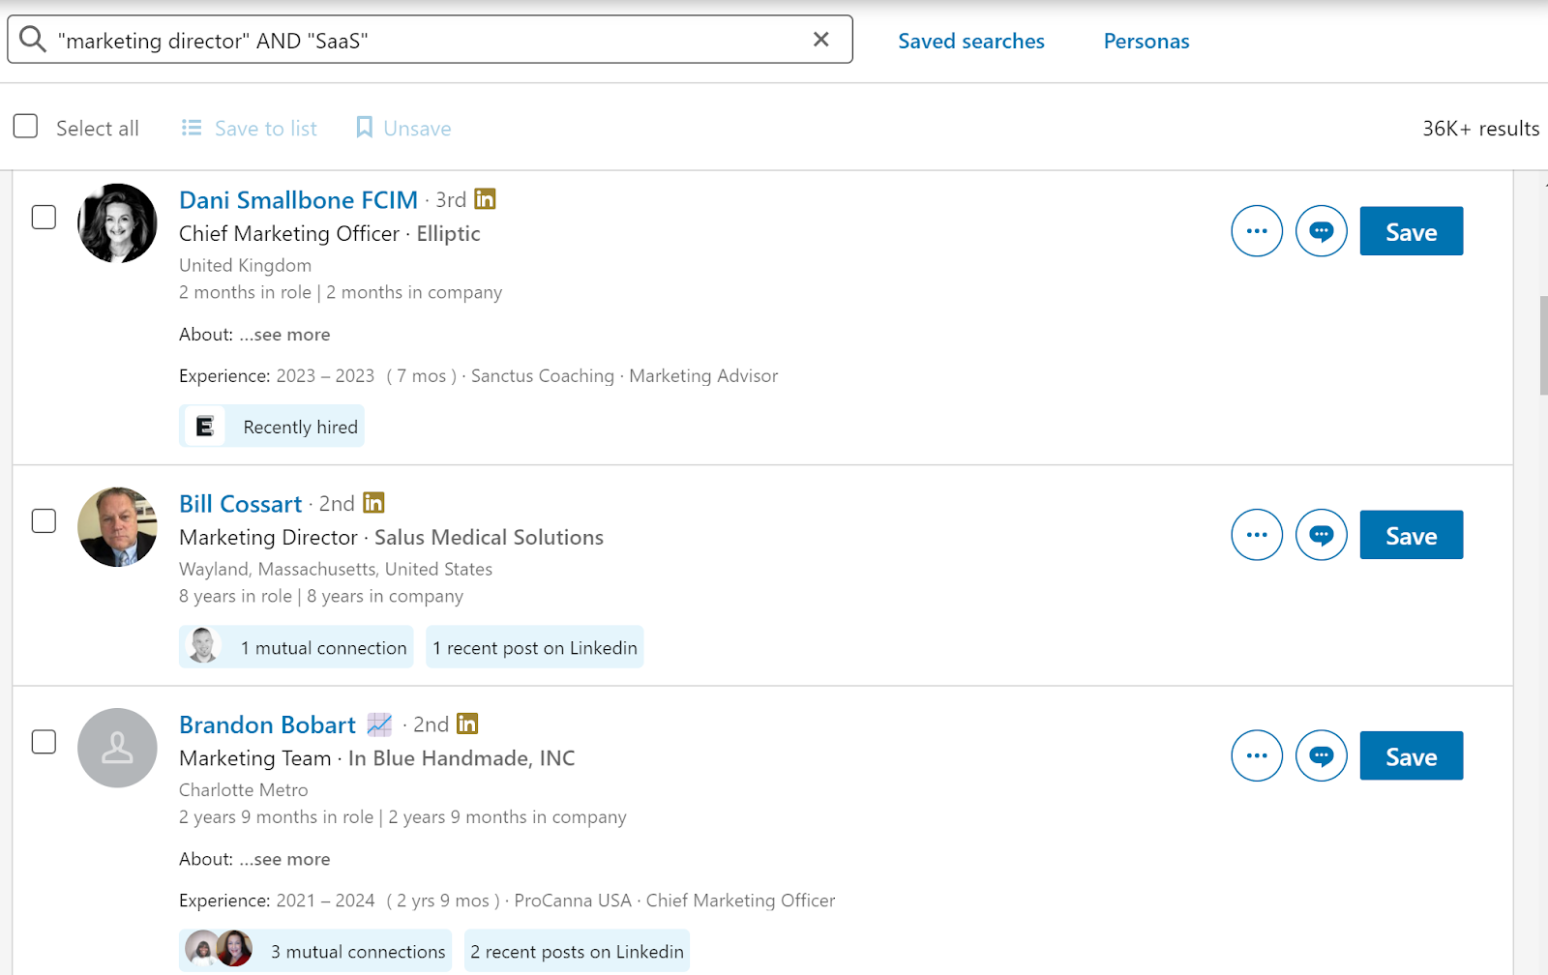Open Bill Cossart profile link

240,504
